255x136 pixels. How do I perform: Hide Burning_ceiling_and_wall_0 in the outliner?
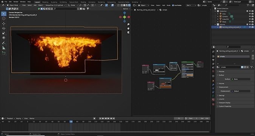(250, 27)
